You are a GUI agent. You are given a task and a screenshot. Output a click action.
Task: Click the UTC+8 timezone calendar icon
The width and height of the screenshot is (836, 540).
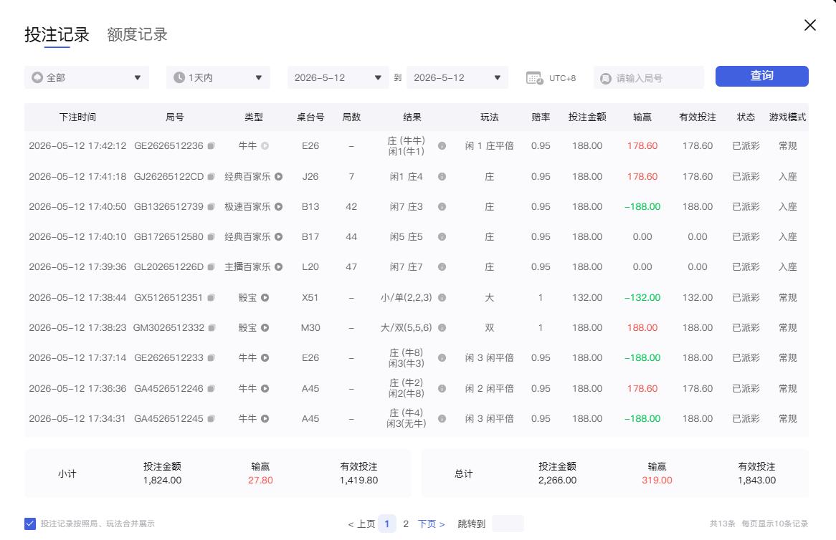click(x=534, y=78)
